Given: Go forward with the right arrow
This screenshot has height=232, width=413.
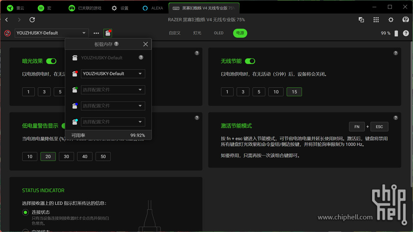Looking at the screenshot, I should 19,20.
